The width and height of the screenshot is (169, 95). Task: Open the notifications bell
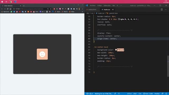click(166, 94)
